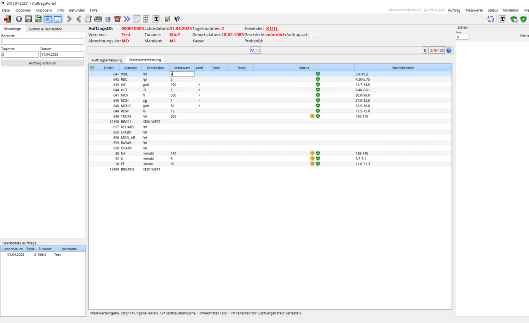Switch to the Auftragserfassung tab
This screenshot has width=529, height=323.
point(107,60)
